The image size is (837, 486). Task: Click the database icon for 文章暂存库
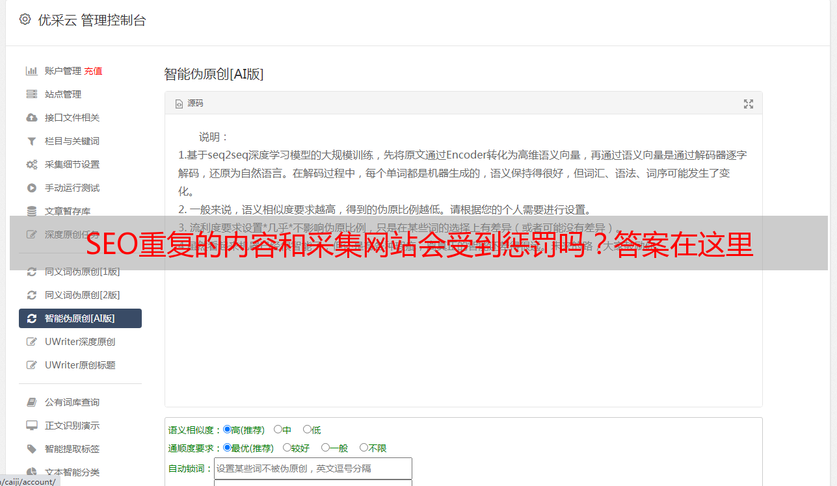pos(31,211)
